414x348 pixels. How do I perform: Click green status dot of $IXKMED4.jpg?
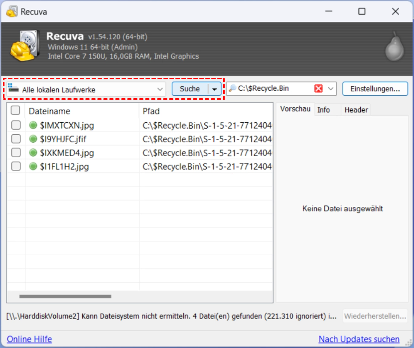[x=33, y=153]
